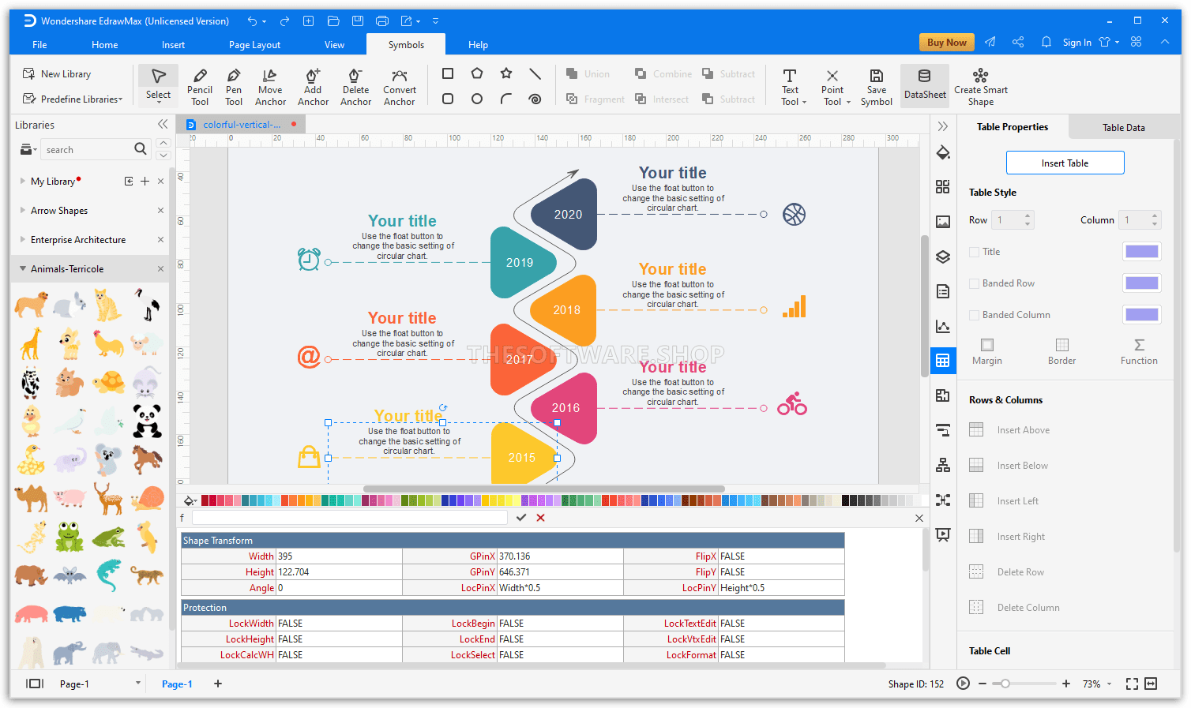The width and height of the screenshot is (1191, 708).
Task: Enable the Banded Row checkbox
Action: 975,283
